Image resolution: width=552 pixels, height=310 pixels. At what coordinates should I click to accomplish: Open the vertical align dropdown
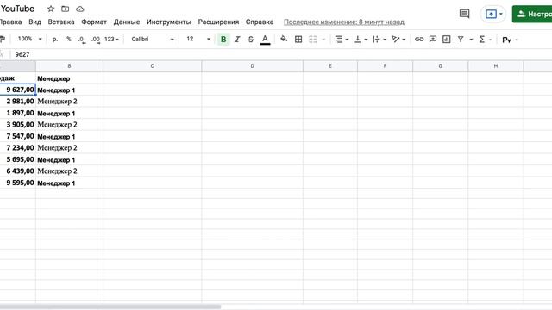tap(361, 40)
